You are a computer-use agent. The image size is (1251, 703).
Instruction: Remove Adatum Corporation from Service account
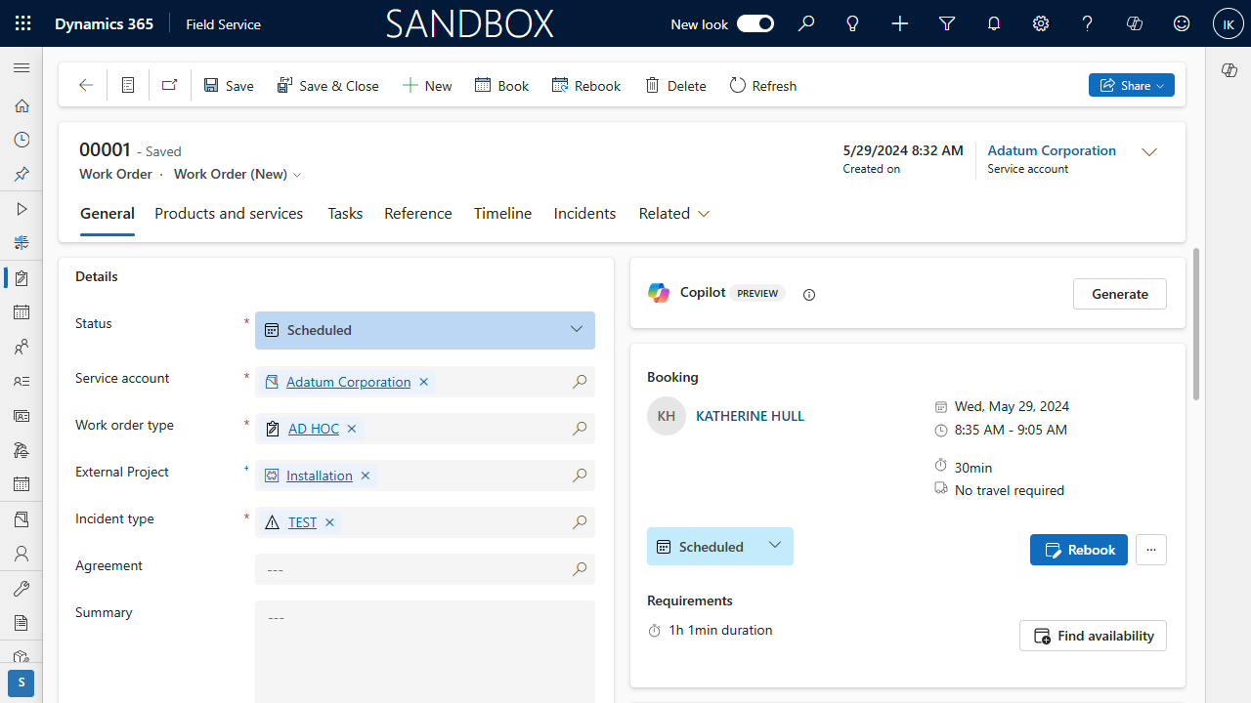pos(424,382)
